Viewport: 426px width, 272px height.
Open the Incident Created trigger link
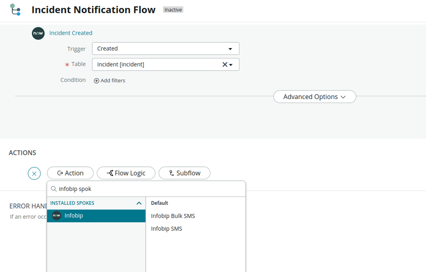tap(71, 33)
